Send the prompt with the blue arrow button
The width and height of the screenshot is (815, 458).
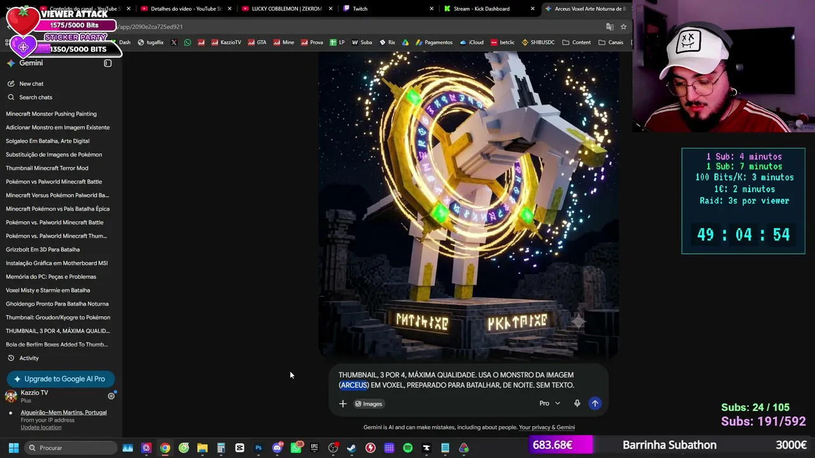tap(595, 403)
